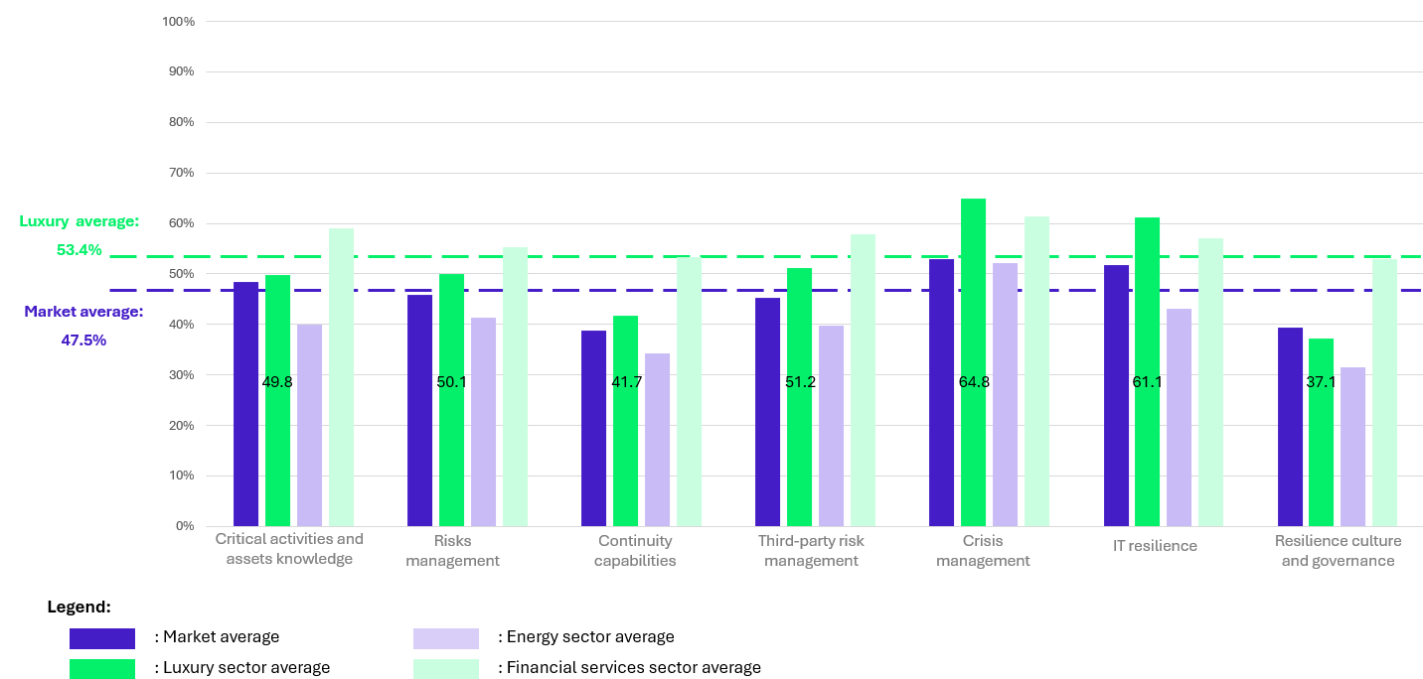Click the Energy sector average legend swatch
Viewport: 1423px width, 679px height.
pos(445,638)
